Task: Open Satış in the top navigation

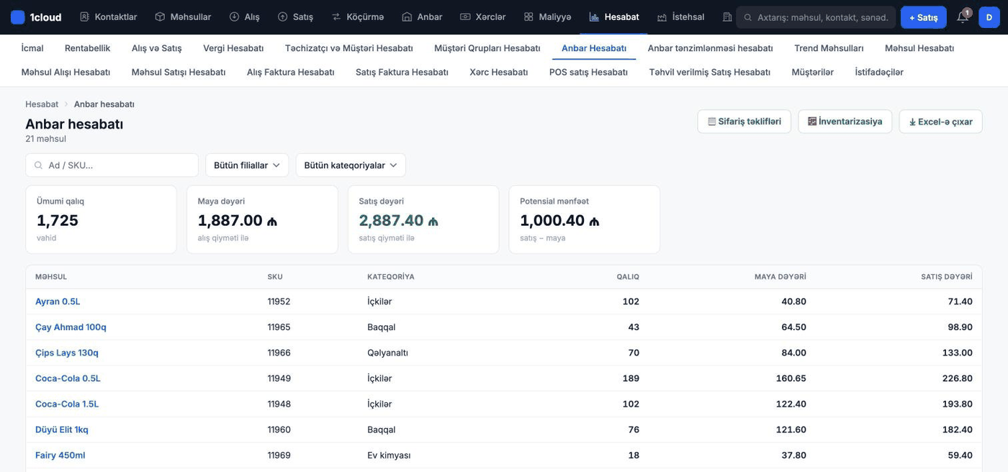Action: [295, 17]
